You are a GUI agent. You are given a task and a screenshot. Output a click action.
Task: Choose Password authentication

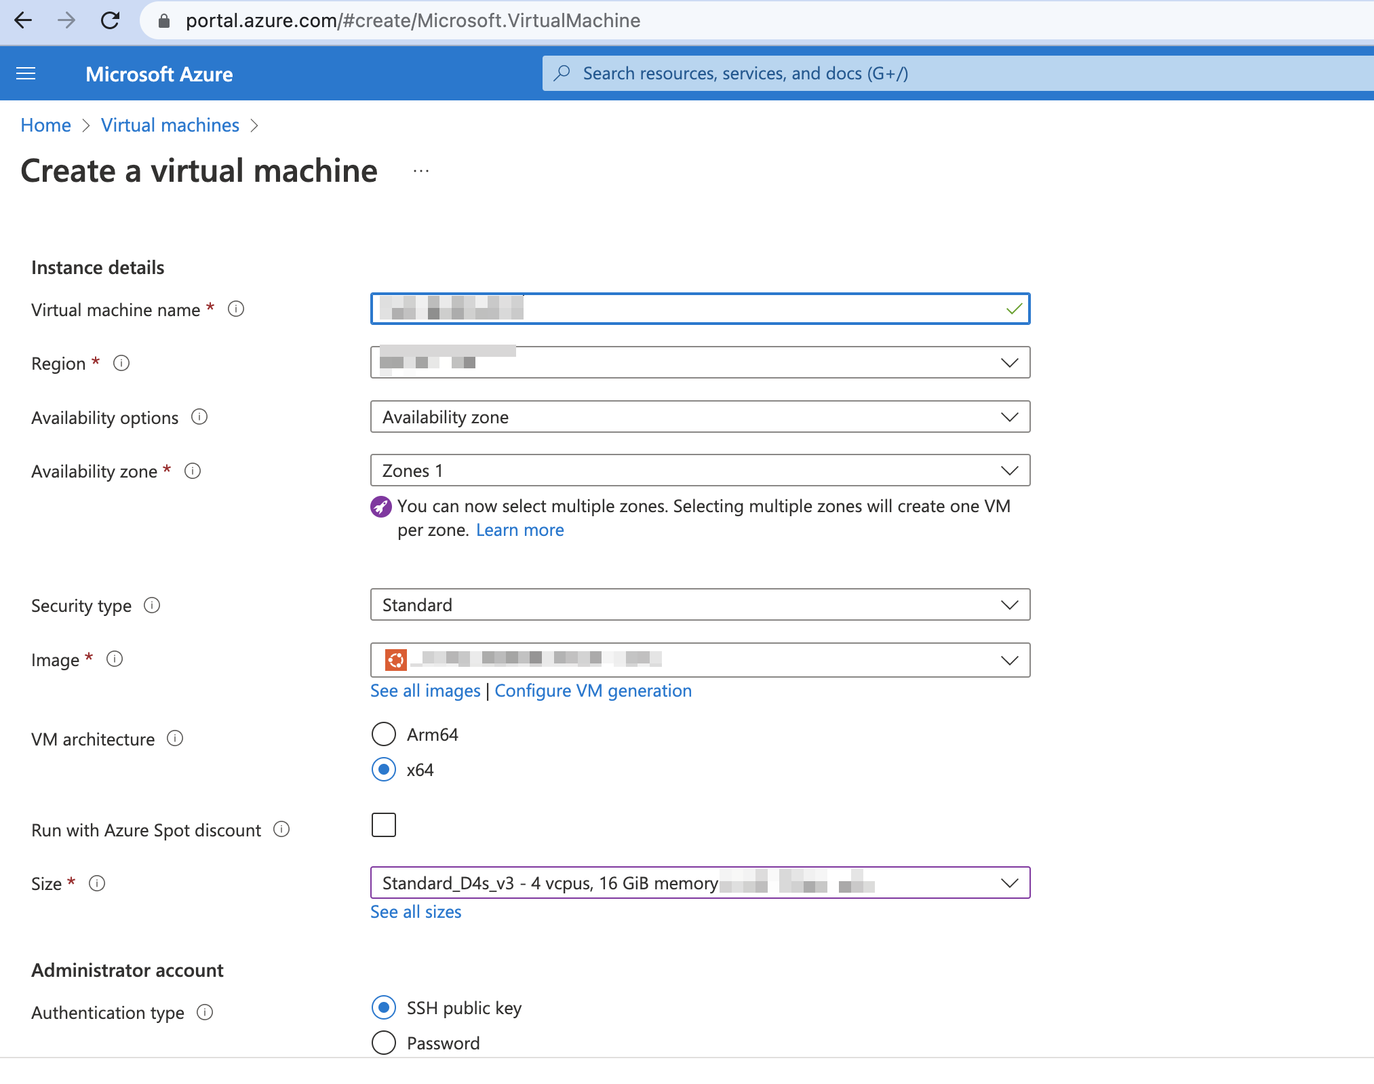(384, 1043)
